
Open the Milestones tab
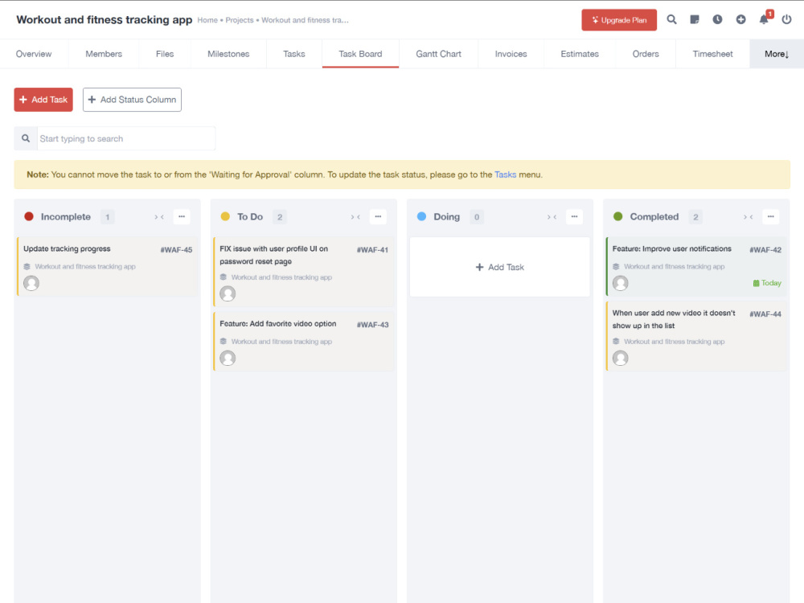point(228,54)
